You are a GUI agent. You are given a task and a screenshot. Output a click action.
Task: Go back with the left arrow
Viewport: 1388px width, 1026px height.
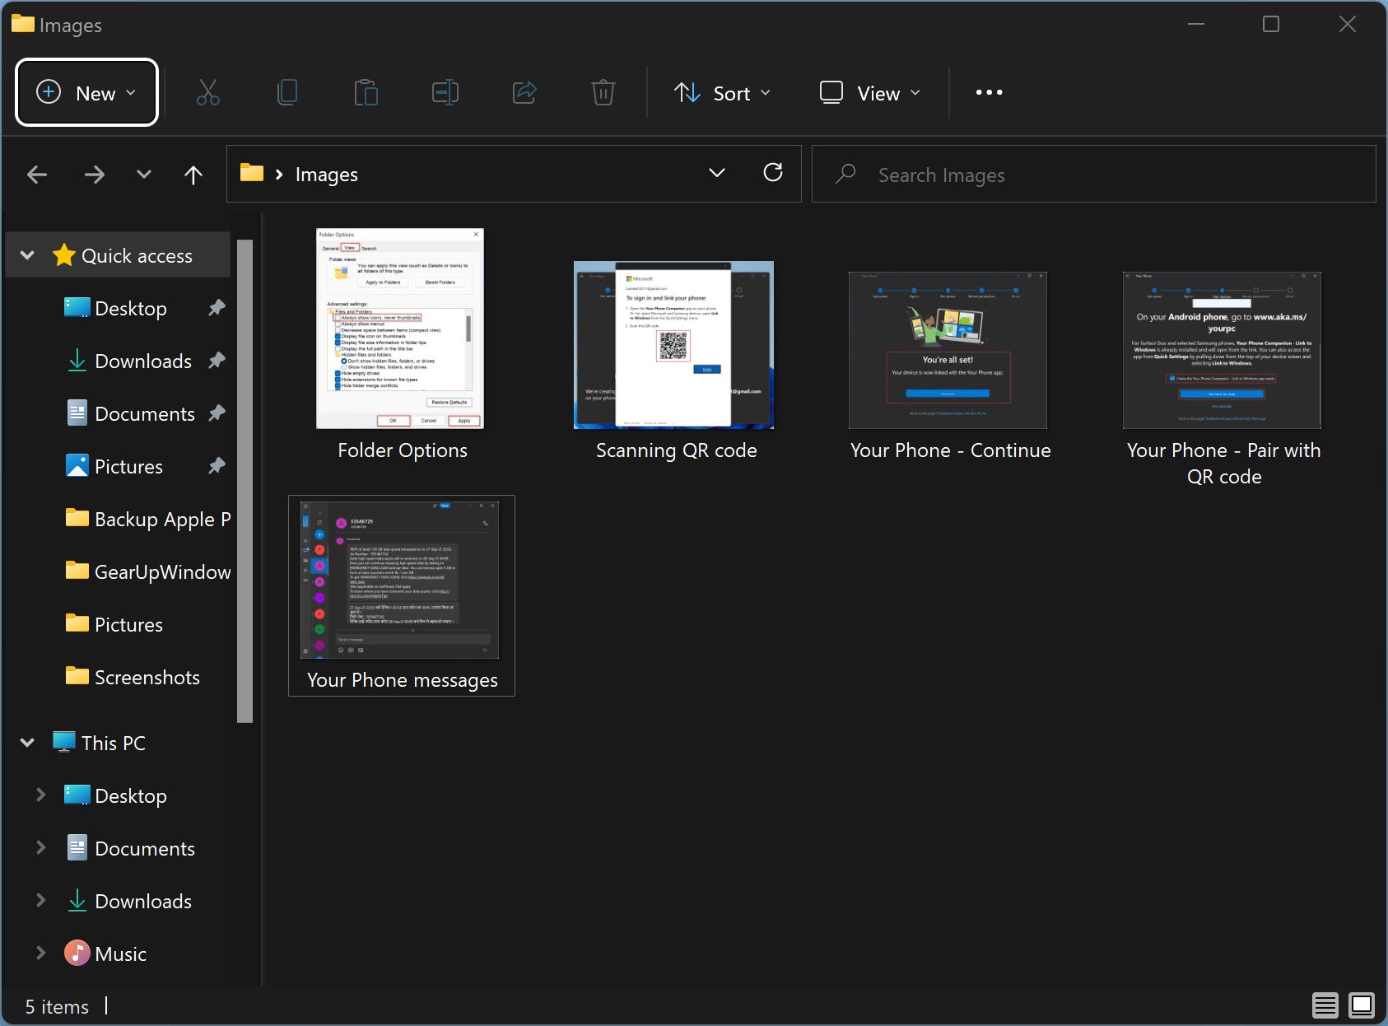pos(37,175)
